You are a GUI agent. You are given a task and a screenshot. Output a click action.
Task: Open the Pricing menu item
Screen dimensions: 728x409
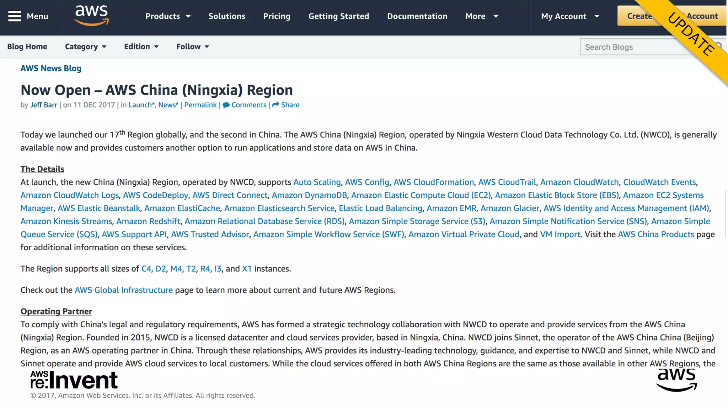tap(277, 16)
